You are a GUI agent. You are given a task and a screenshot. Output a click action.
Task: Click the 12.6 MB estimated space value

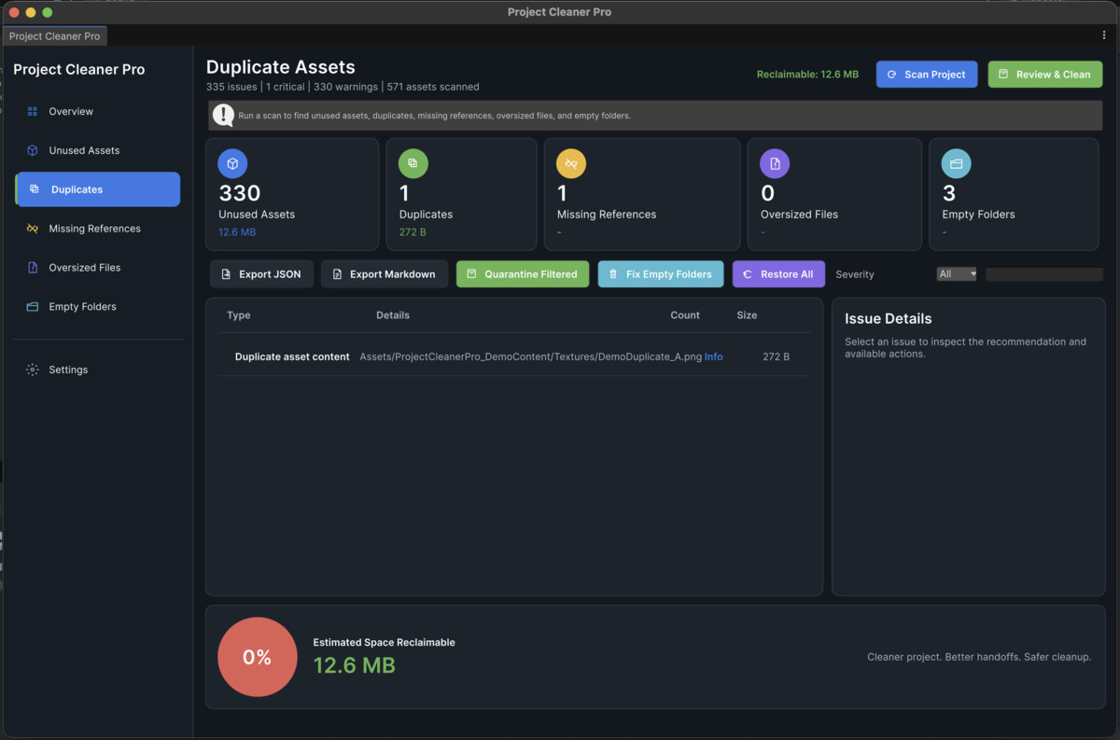355,665
